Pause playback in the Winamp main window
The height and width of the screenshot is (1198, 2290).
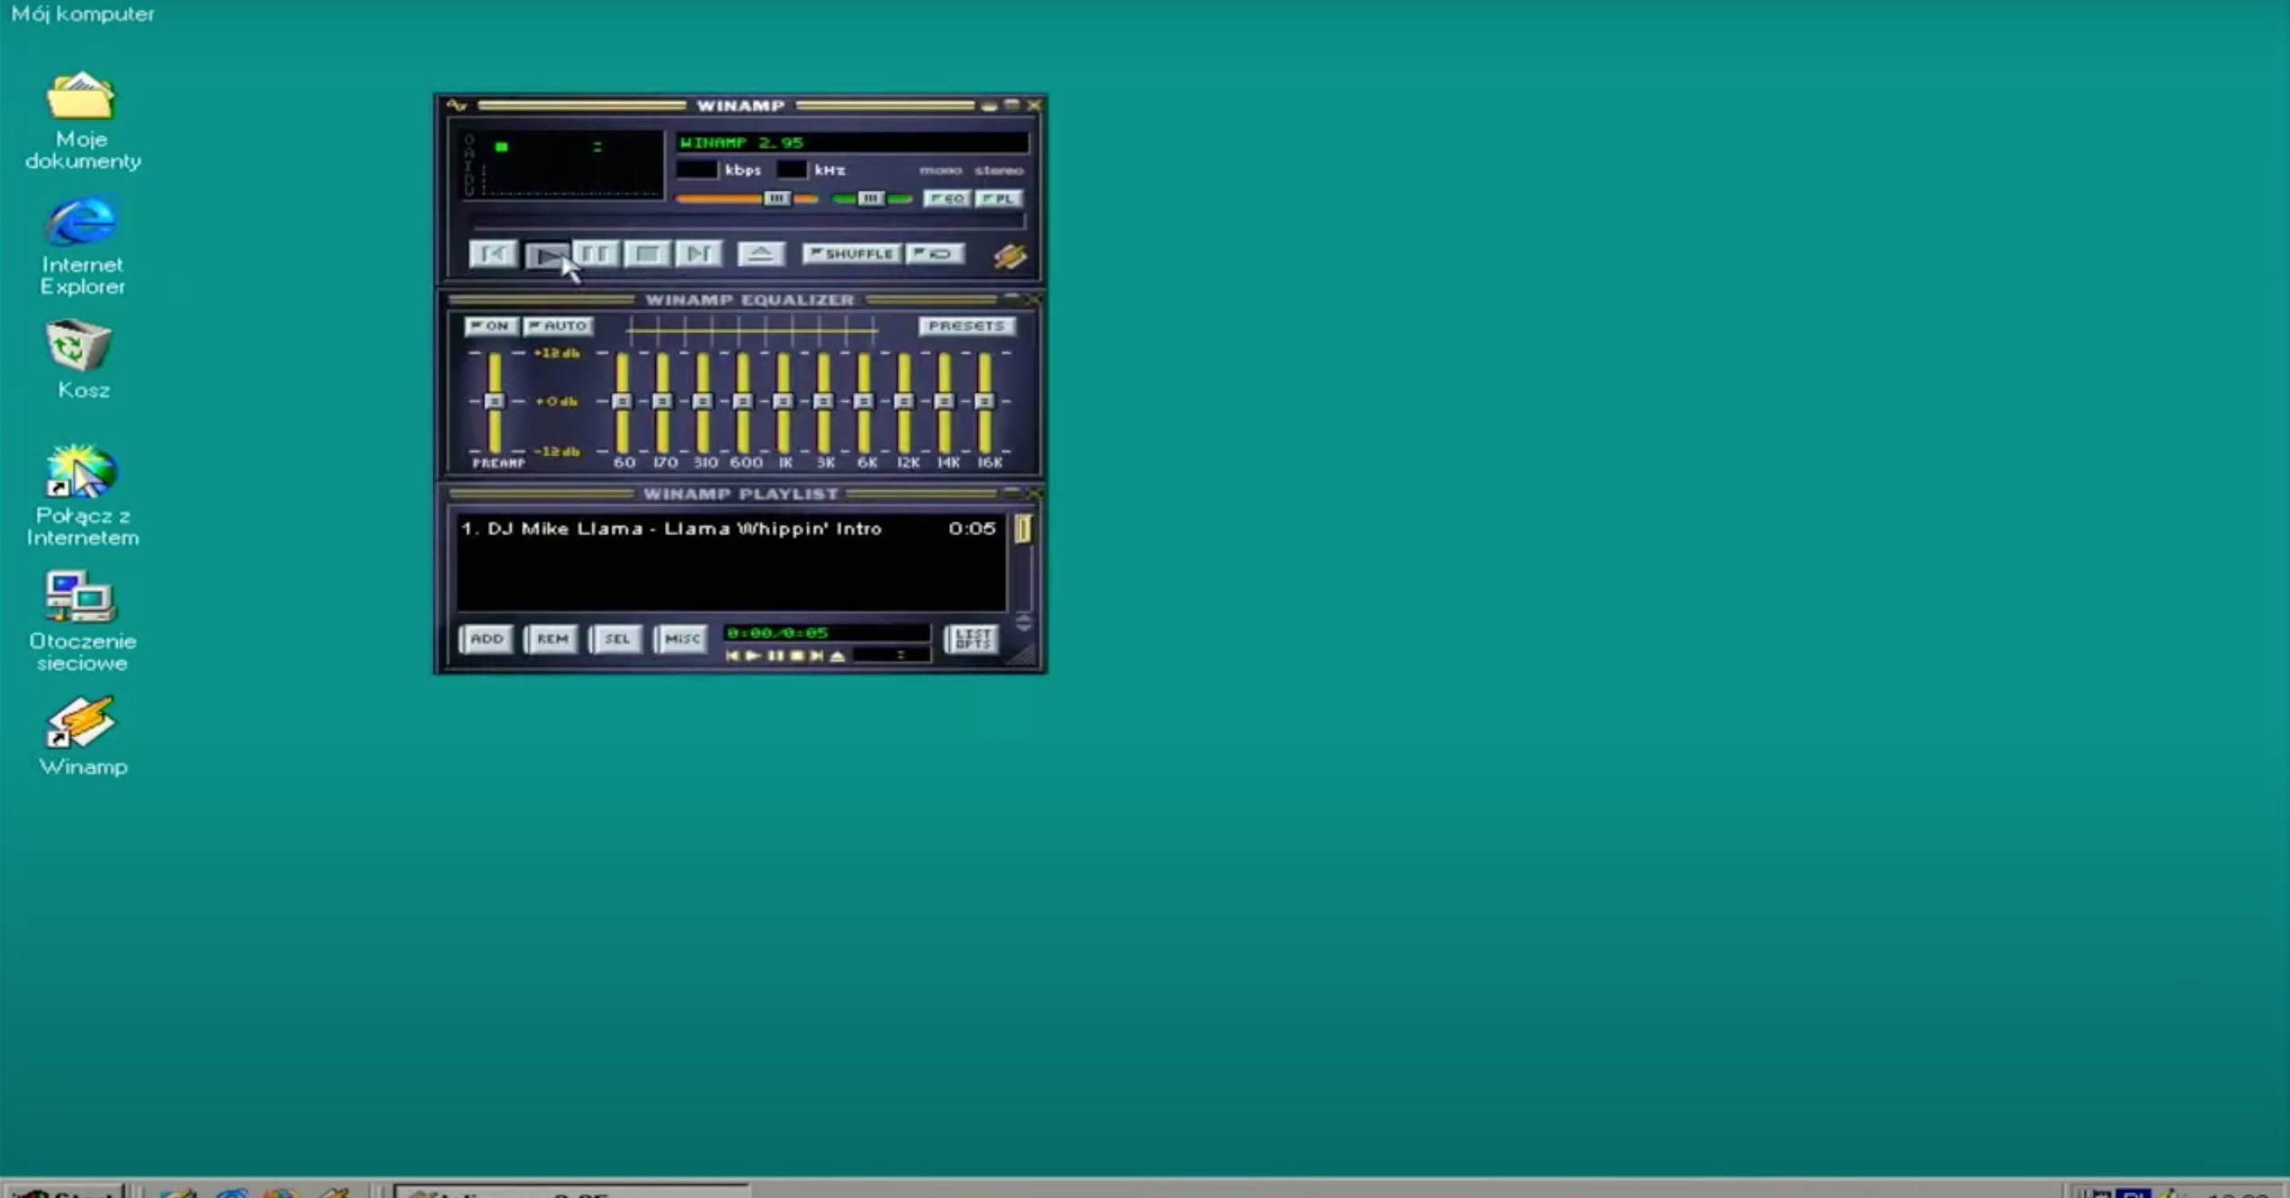pos(596,254)
